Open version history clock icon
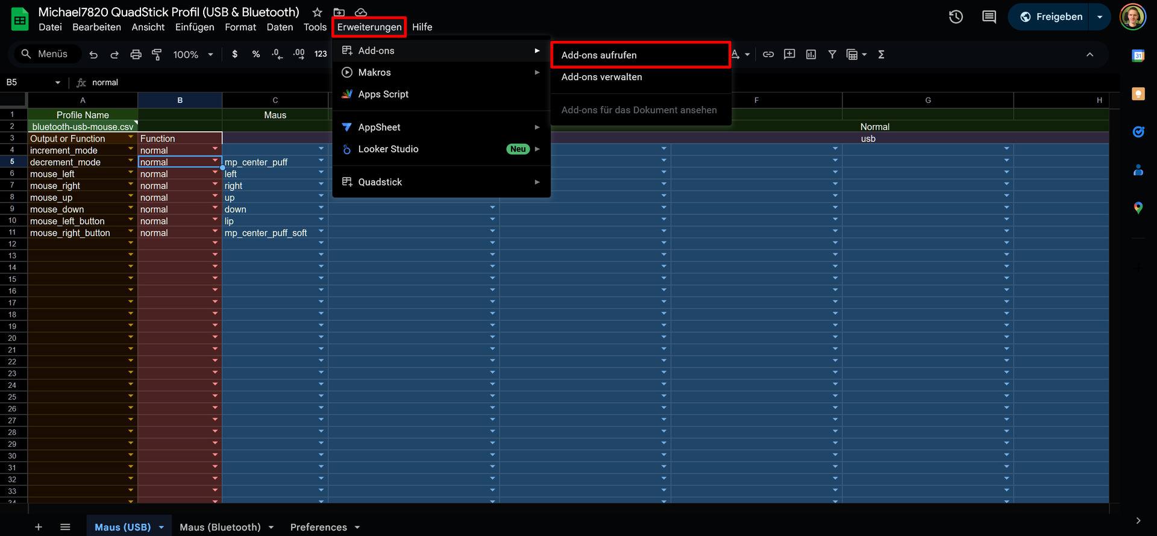Image resolution: width=1157 pixels, height=536 pixels. tap(956, 17)
